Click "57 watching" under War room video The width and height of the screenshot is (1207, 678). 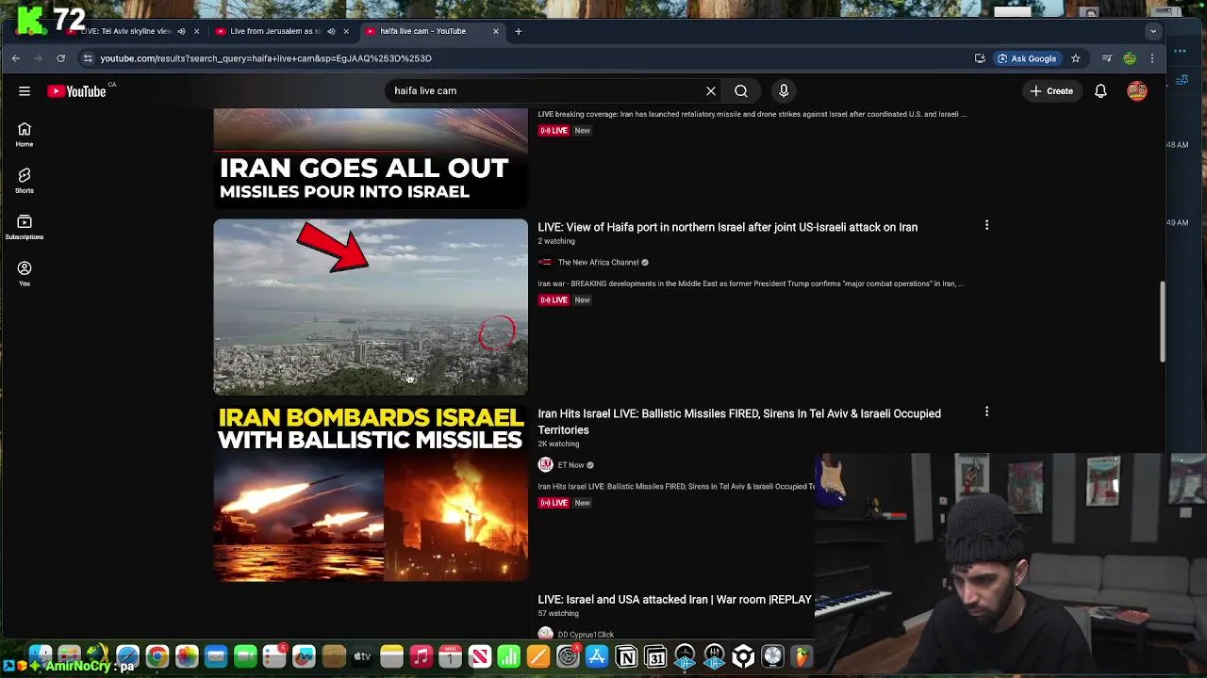click(558, 613)
